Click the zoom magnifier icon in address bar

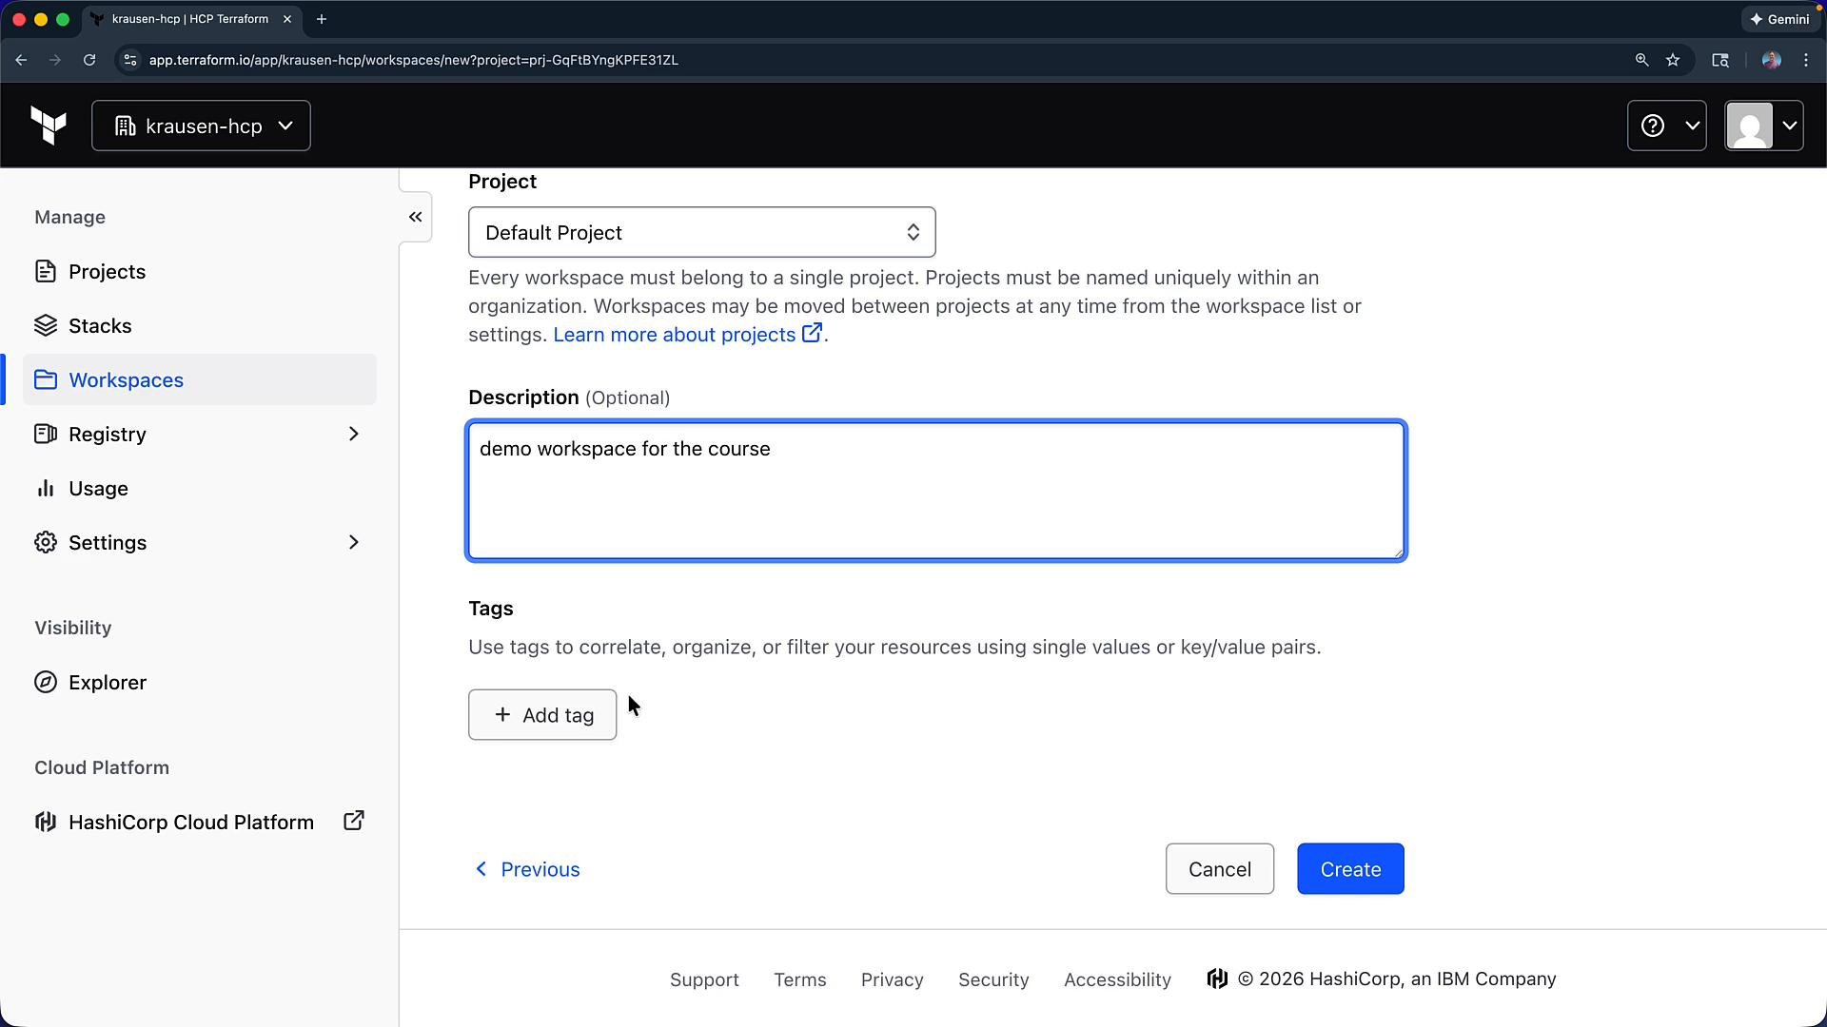click(1641, 60)
